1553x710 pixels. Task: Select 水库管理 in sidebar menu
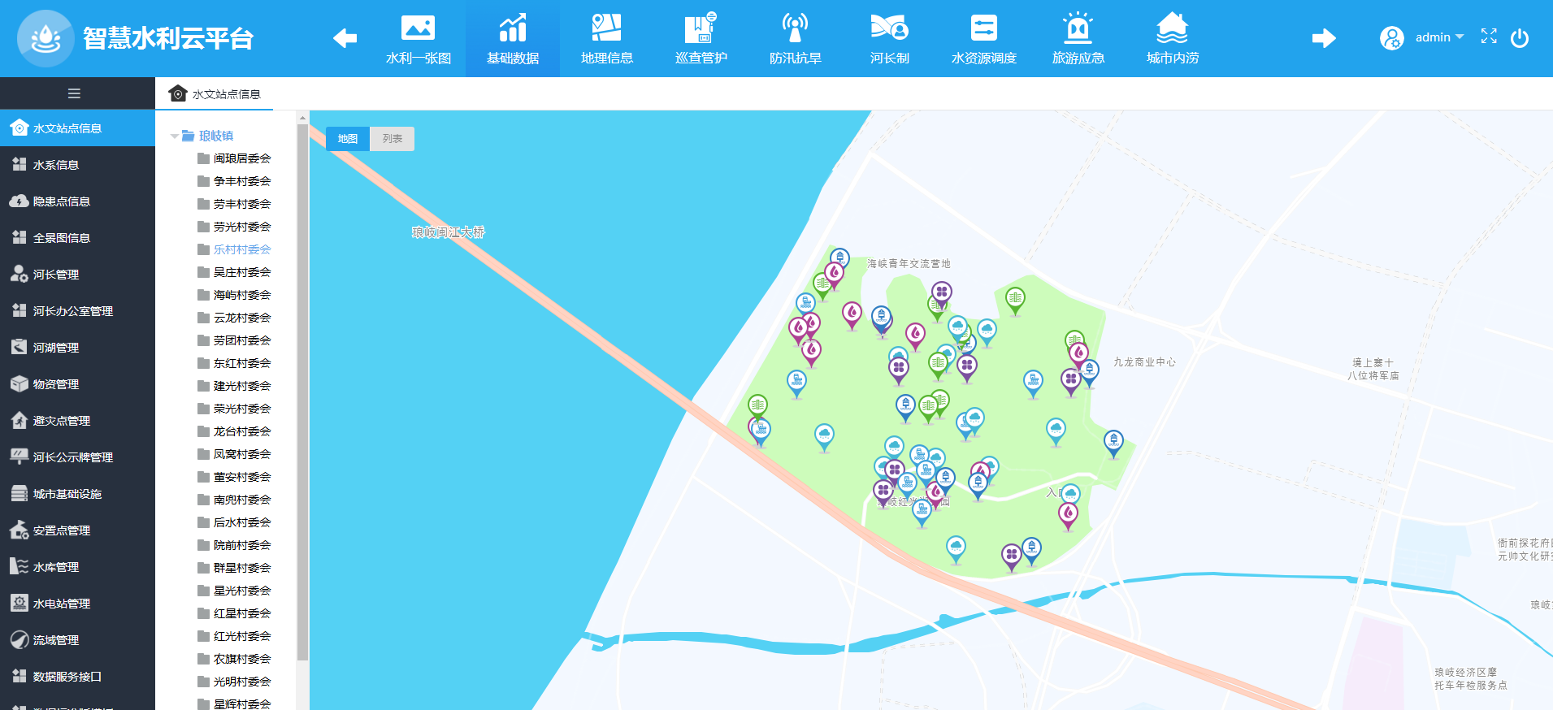56,567
